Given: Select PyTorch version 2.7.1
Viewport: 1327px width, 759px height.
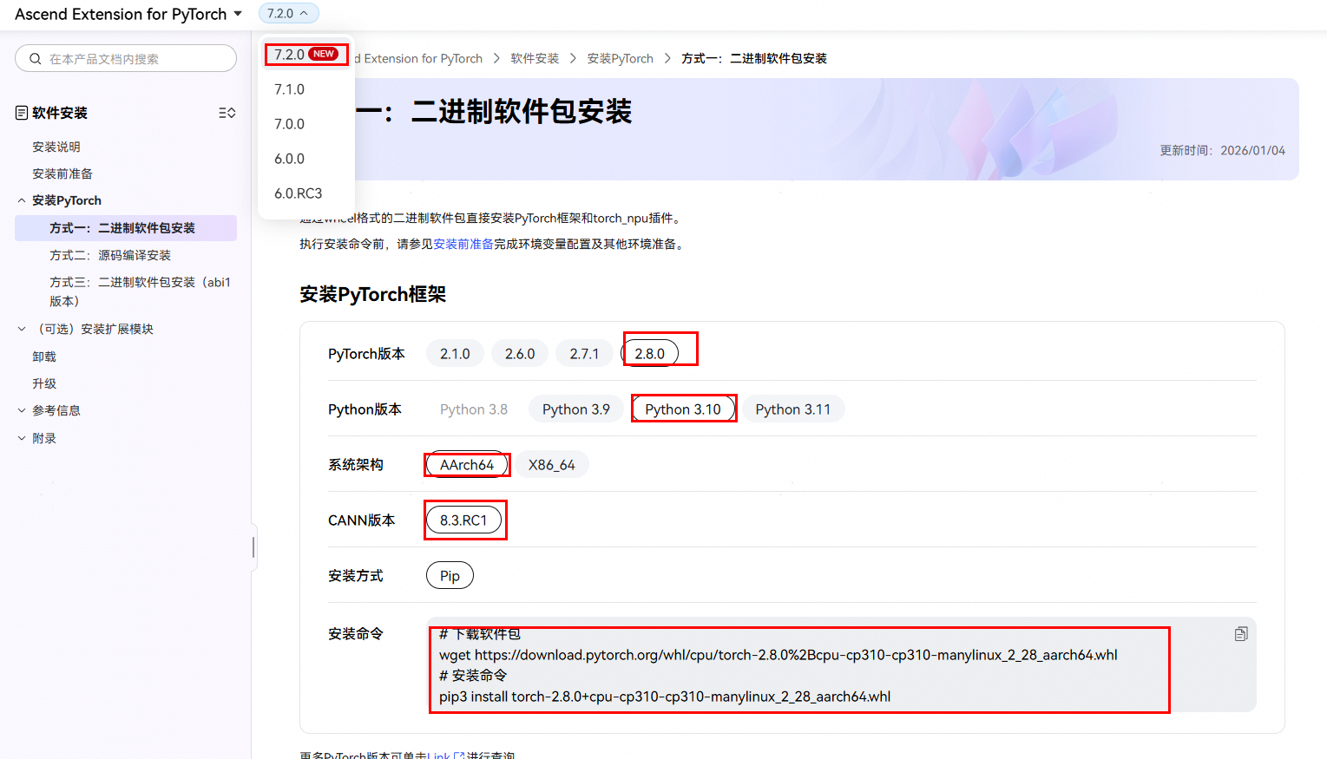Looking at the screenshot, I should [x=584, y=354].
